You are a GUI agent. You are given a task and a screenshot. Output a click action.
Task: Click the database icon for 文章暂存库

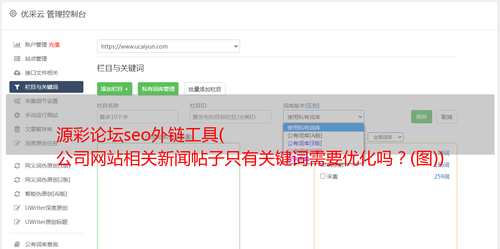tap(17, 129)
